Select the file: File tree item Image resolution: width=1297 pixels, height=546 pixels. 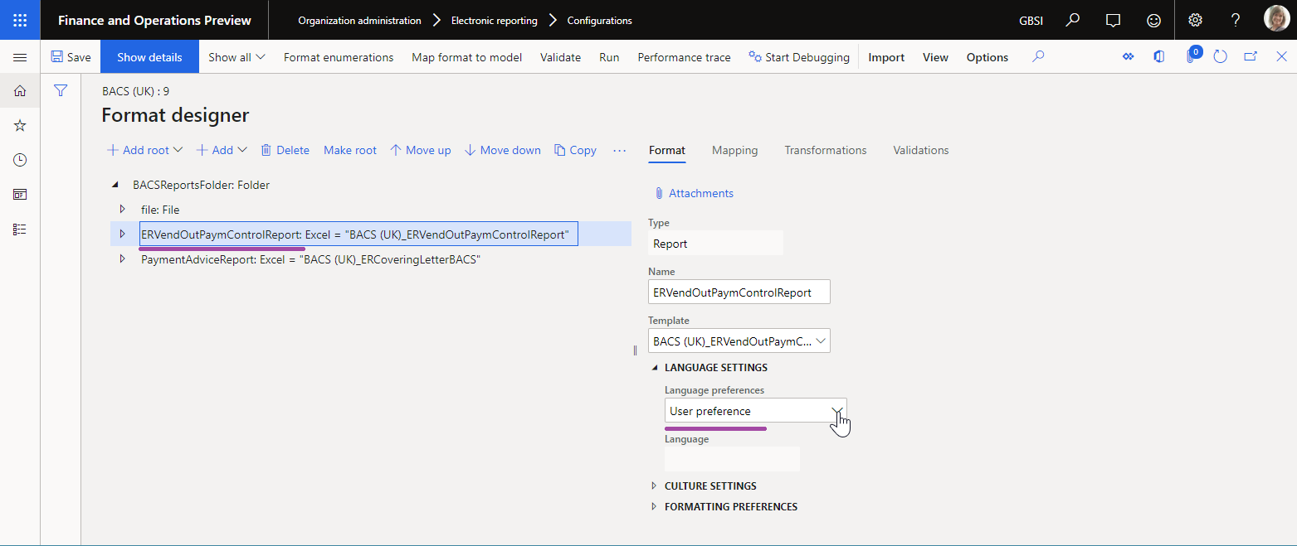160,210
